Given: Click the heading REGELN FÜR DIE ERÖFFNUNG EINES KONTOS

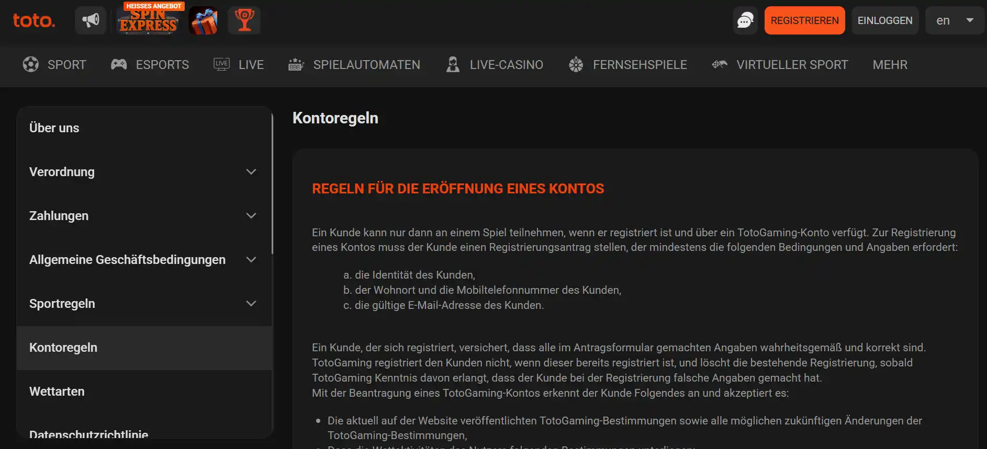Looking at the screenshot, I should 458,189.
